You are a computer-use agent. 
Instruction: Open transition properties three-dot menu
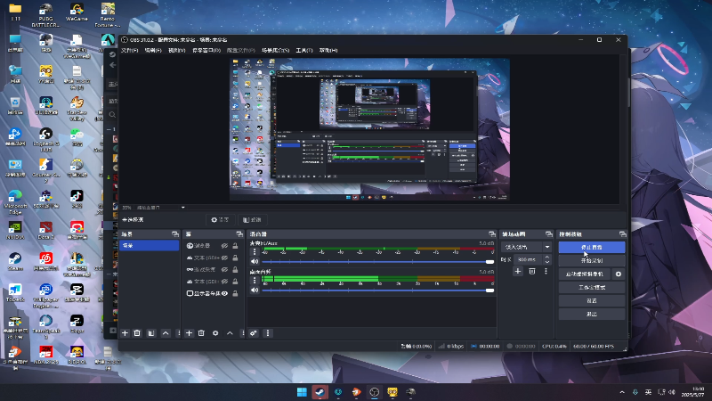tap(546, 272)
